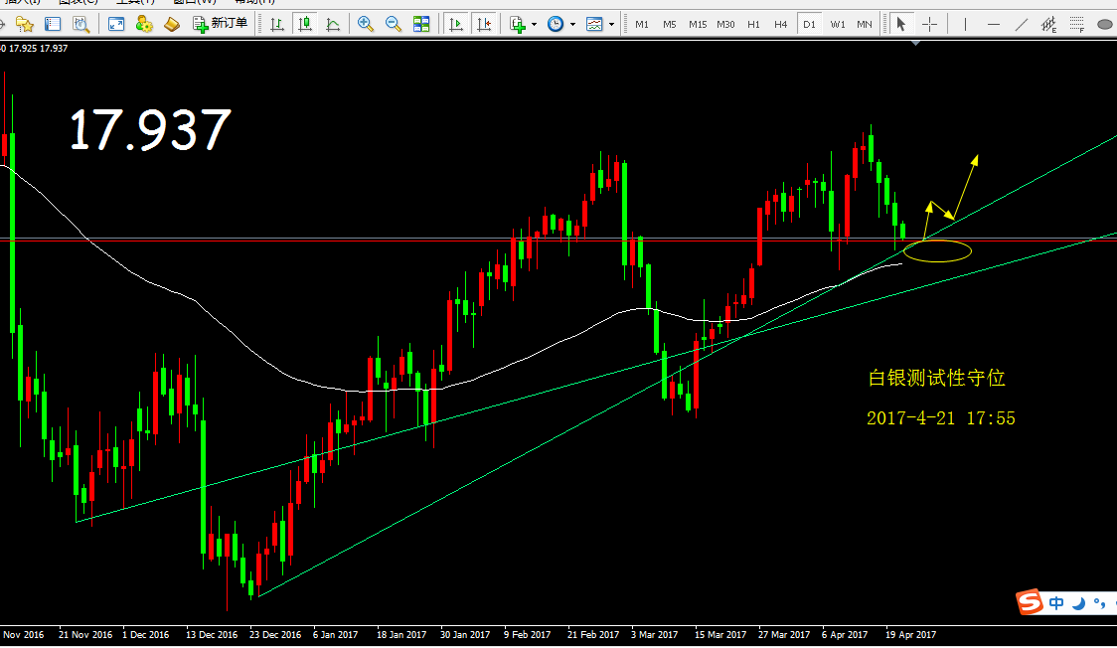Select the D1 daily timeframe
1117x648 pixels.
click(x=809, y=24)
